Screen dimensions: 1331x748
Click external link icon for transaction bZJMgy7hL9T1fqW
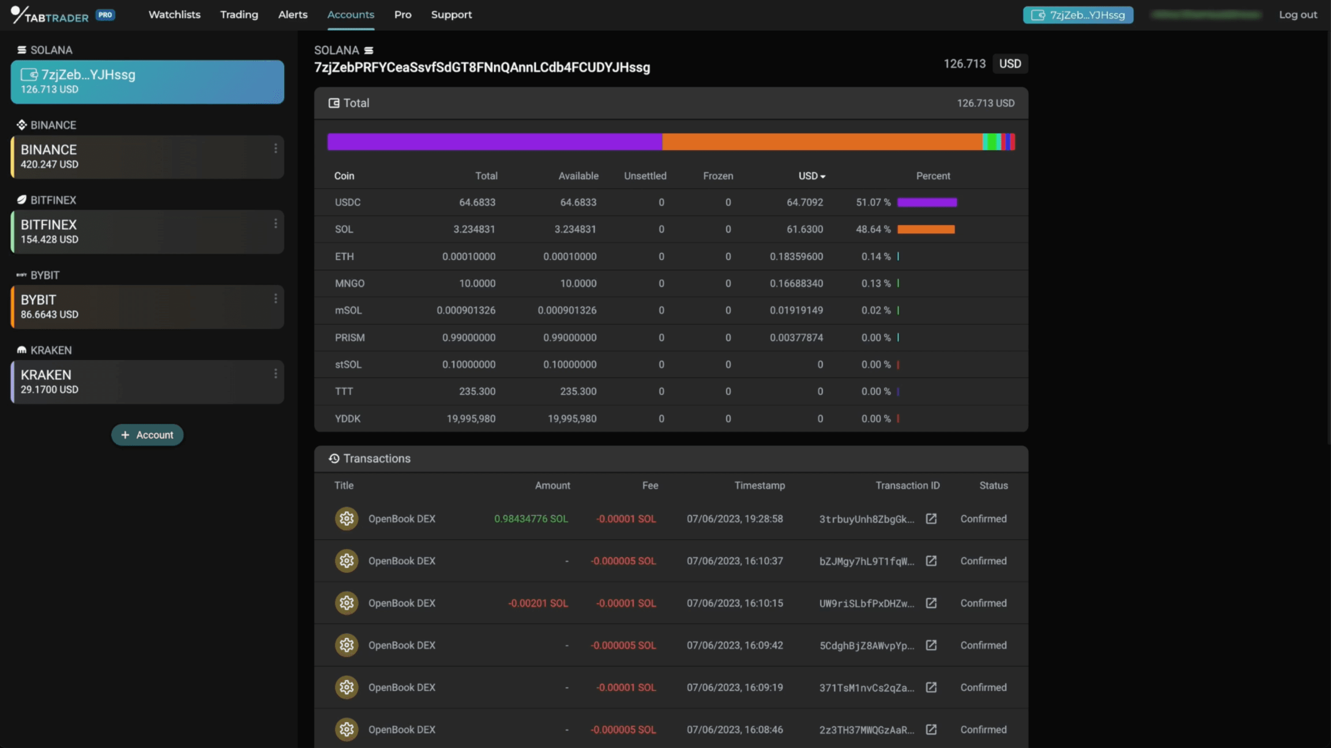[932, 561]
